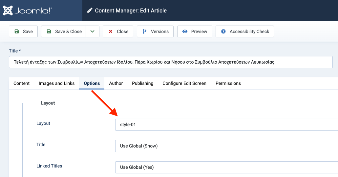Viewport: 338px width, 177px height.
Task: Switch to the Content tab
Action: tap(22, 83)
